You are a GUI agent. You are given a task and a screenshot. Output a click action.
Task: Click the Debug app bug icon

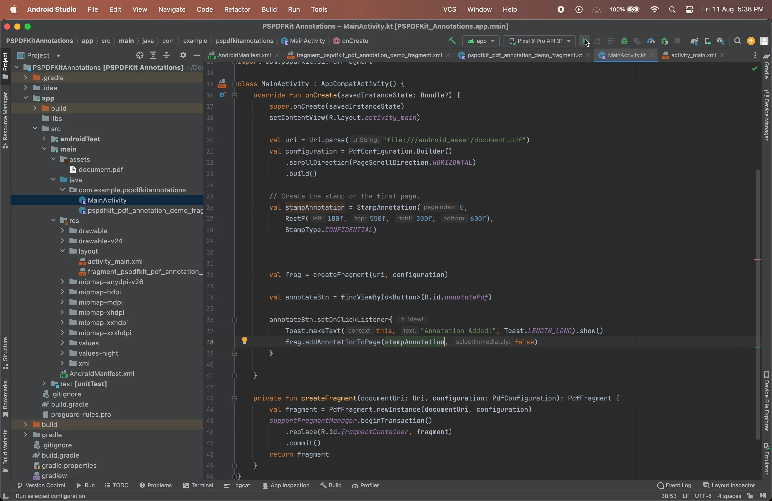tap(624, 41)
